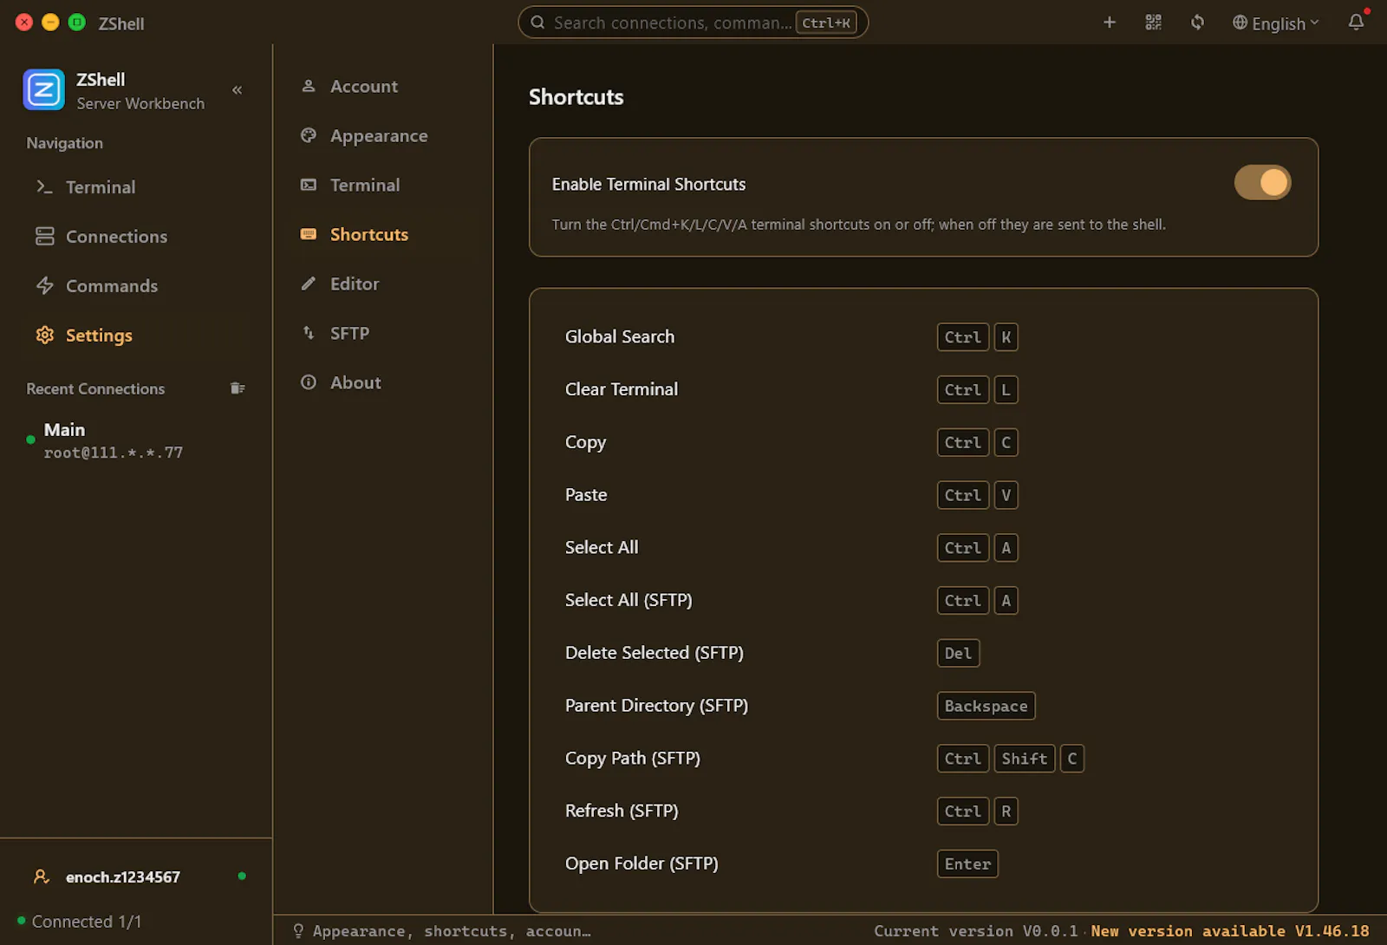Open the About settings tab
Image resolution: width=1387 pixels, height=945 pixels.
(x=383, y=383)
